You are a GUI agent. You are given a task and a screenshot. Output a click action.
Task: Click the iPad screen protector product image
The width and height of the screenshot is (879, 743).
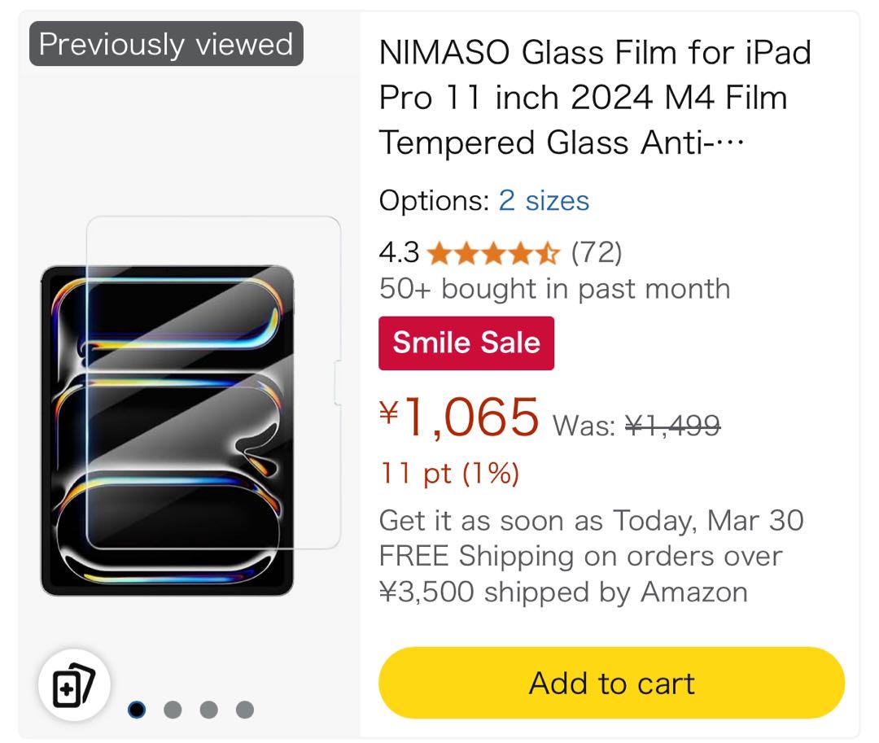pos(190,406)
